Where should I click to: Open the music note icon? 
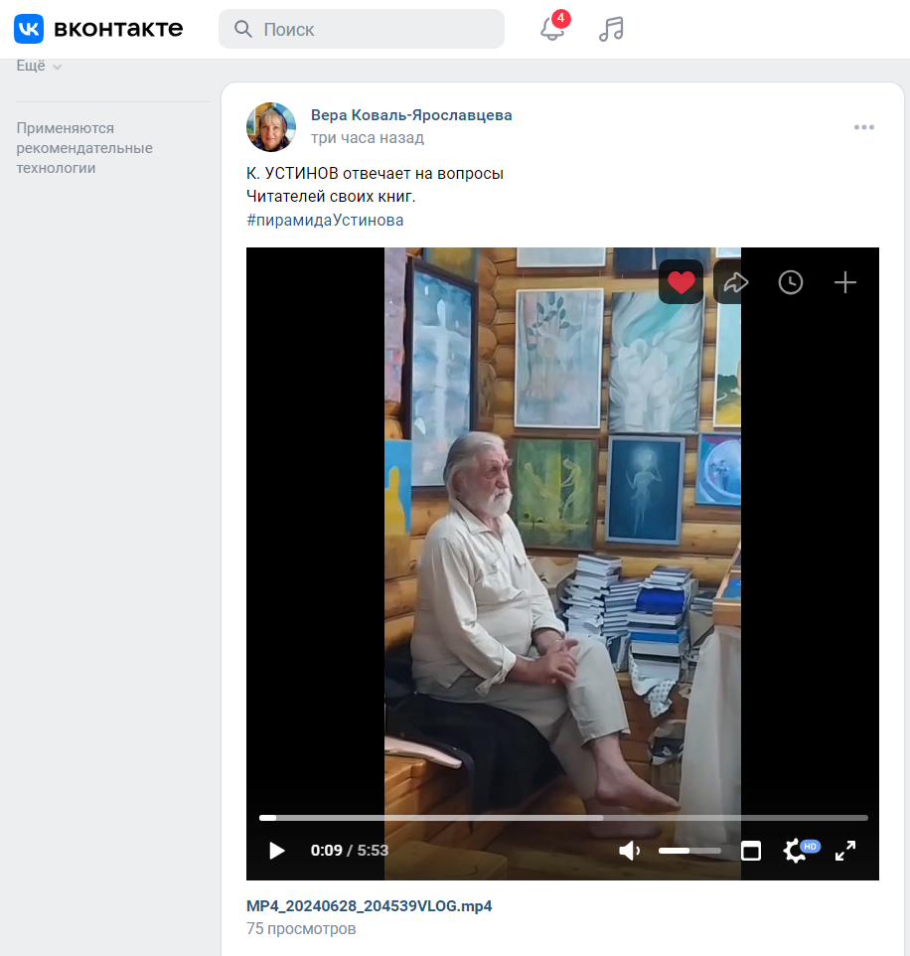[611, 29]
